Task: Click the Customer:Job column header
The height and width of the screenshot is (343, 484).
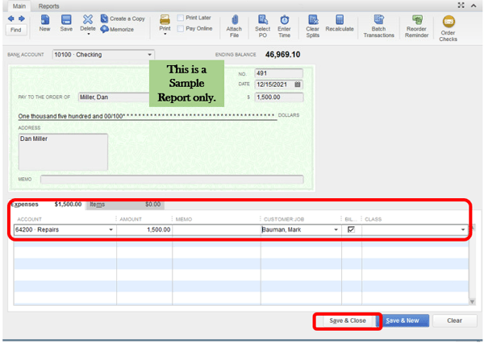Action: pyautogui.click(x=284, y=219)
